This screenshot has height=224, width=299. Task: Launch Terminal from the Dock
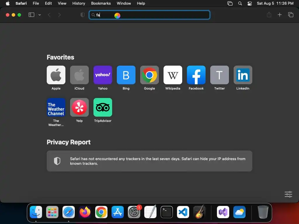point(167,212)
